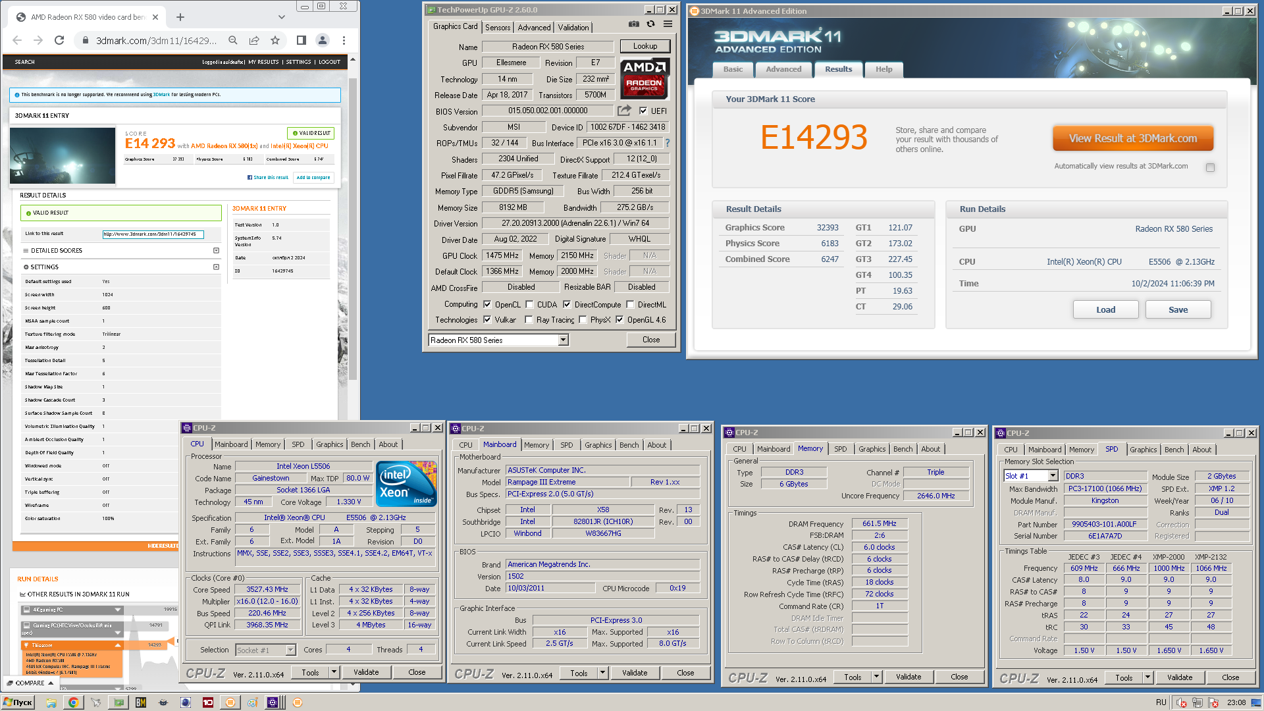This screenshot has width=1264, height=711.
Task: Click the Chrome taskbar icon
Action: pyautogui.click(x=73, y=702)
